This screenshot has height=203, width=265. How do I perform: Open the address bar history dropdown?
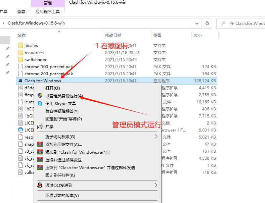[197, 23]
